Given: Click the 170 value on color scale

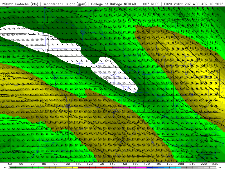Looking at the screenshot, I should tap(147, 164).
